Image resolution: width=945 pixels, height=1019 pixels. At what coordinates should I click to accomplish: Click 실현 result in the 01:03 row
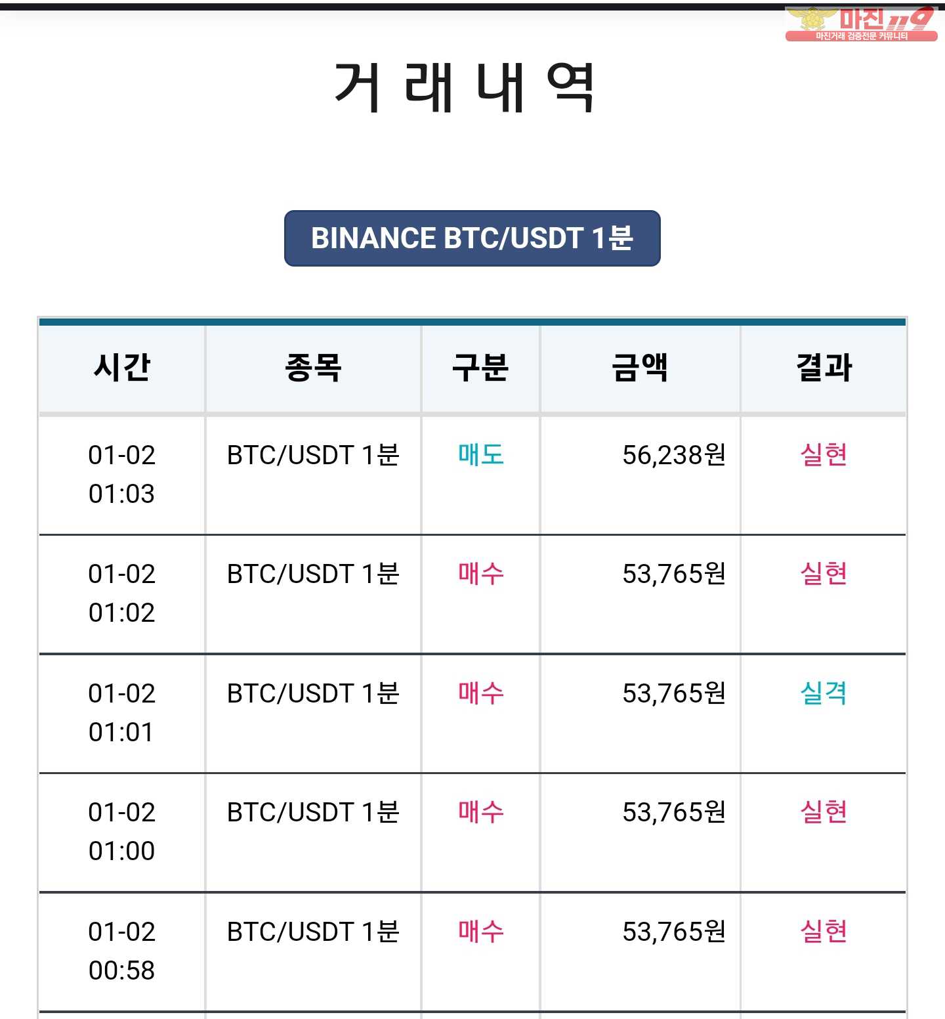824,454
